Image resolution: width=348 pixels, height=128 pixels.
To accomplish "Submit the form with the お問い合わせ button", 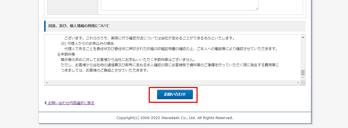I will pos(175,94).
